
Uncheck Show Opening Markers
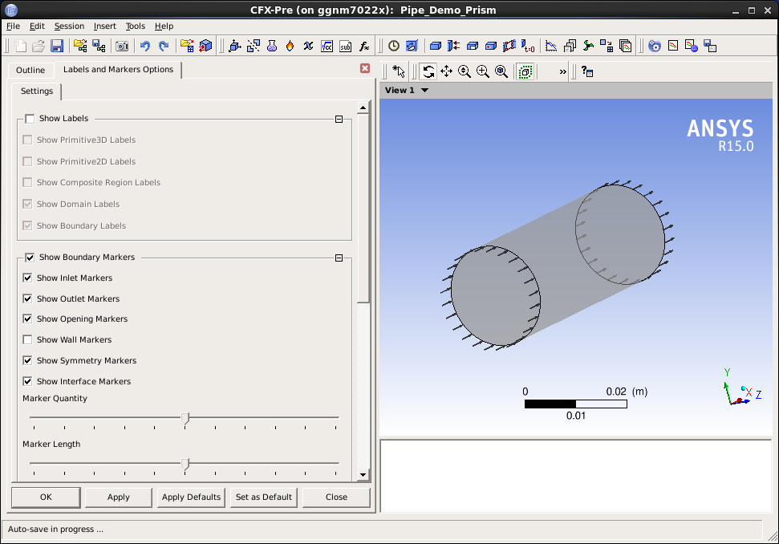pyautogui.click(x=27, y=319)
